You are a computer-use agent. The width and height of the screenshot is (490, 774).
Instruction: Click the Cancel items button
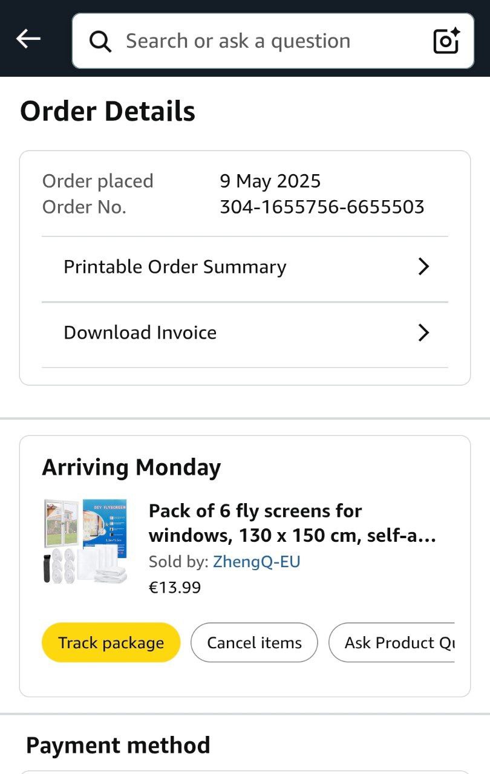coord(254,642)
